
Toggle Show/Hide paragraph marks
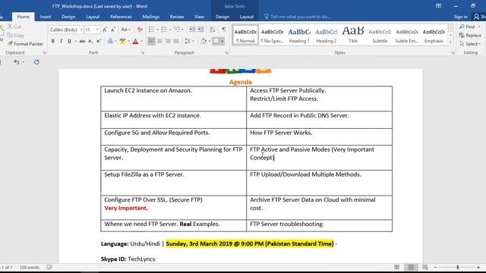click(x=223, y=30)
